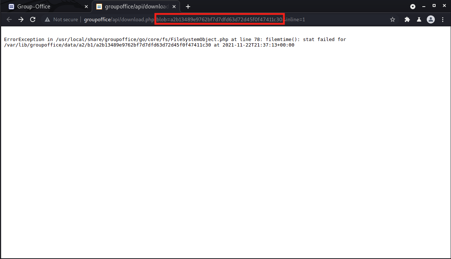The height and width of the screenshot is (259, 451).
Task: Open Chrome three-dot menu
Action: tap(443, 19)
